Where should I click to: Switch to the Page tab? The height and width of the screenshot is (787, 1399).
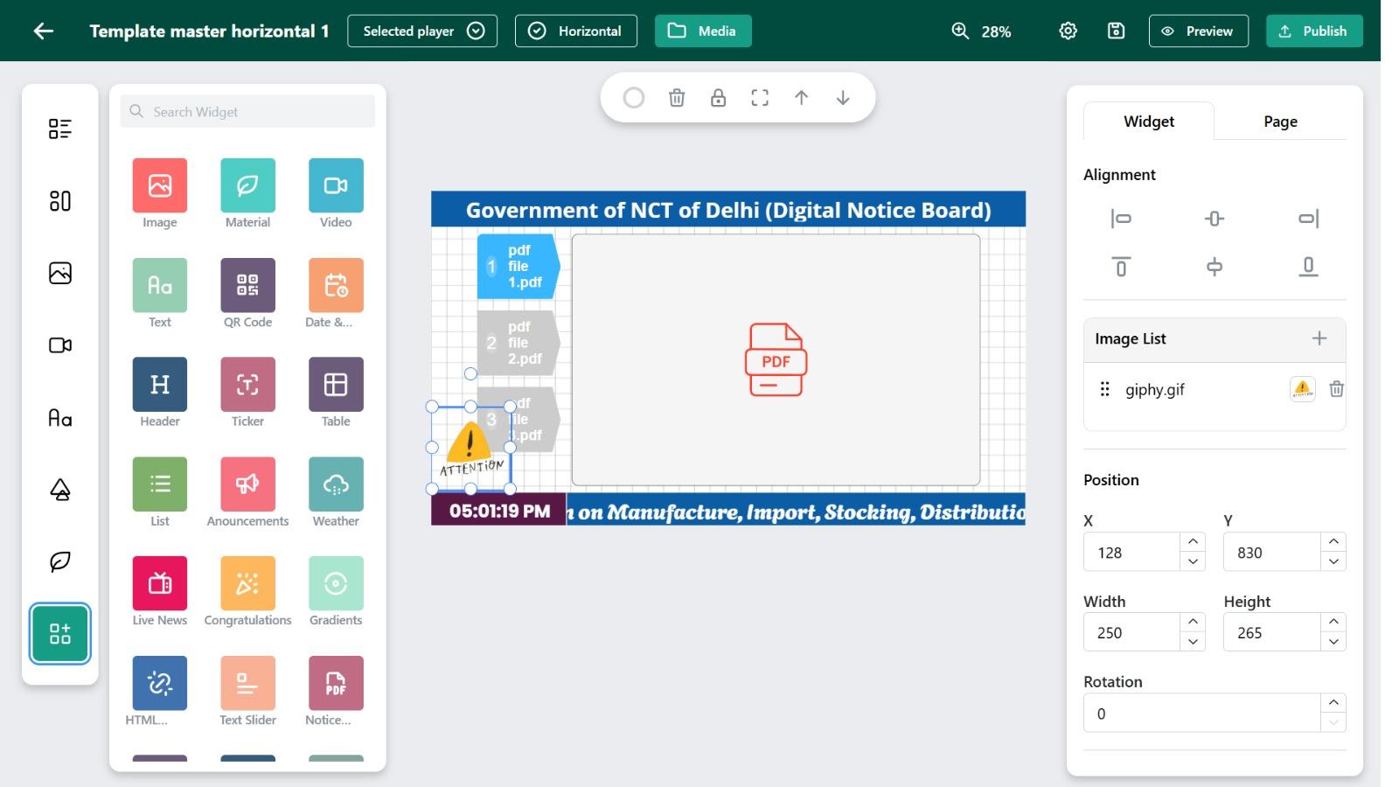(x=1279, y=122)
